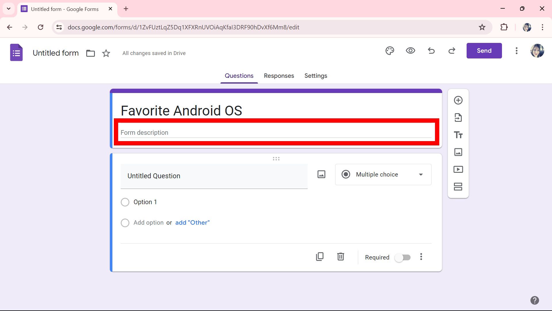
Task: Open the Customize theme palette
Action: coord(390,51)
